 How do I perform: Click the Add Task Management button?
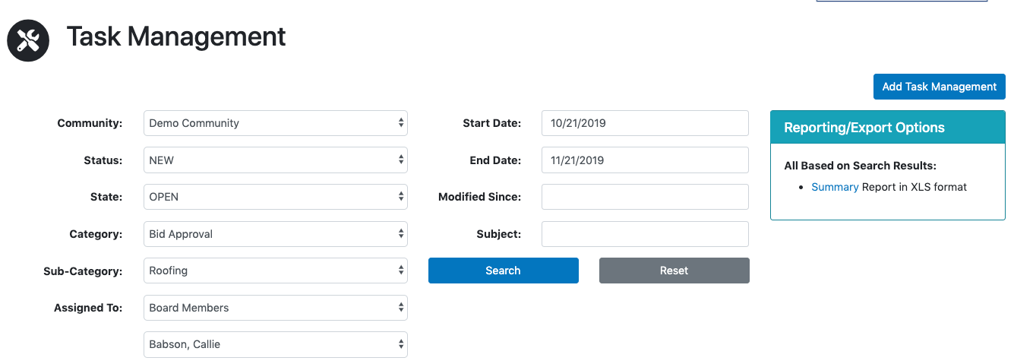[940, 87]
